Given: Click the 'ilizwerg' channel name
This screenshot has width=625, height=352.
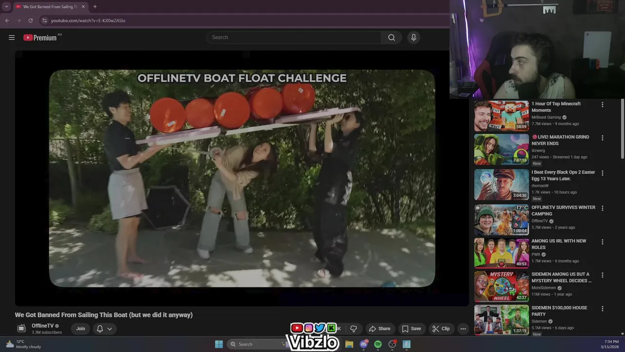Looking at the screenshot, I should coord(538,151).
